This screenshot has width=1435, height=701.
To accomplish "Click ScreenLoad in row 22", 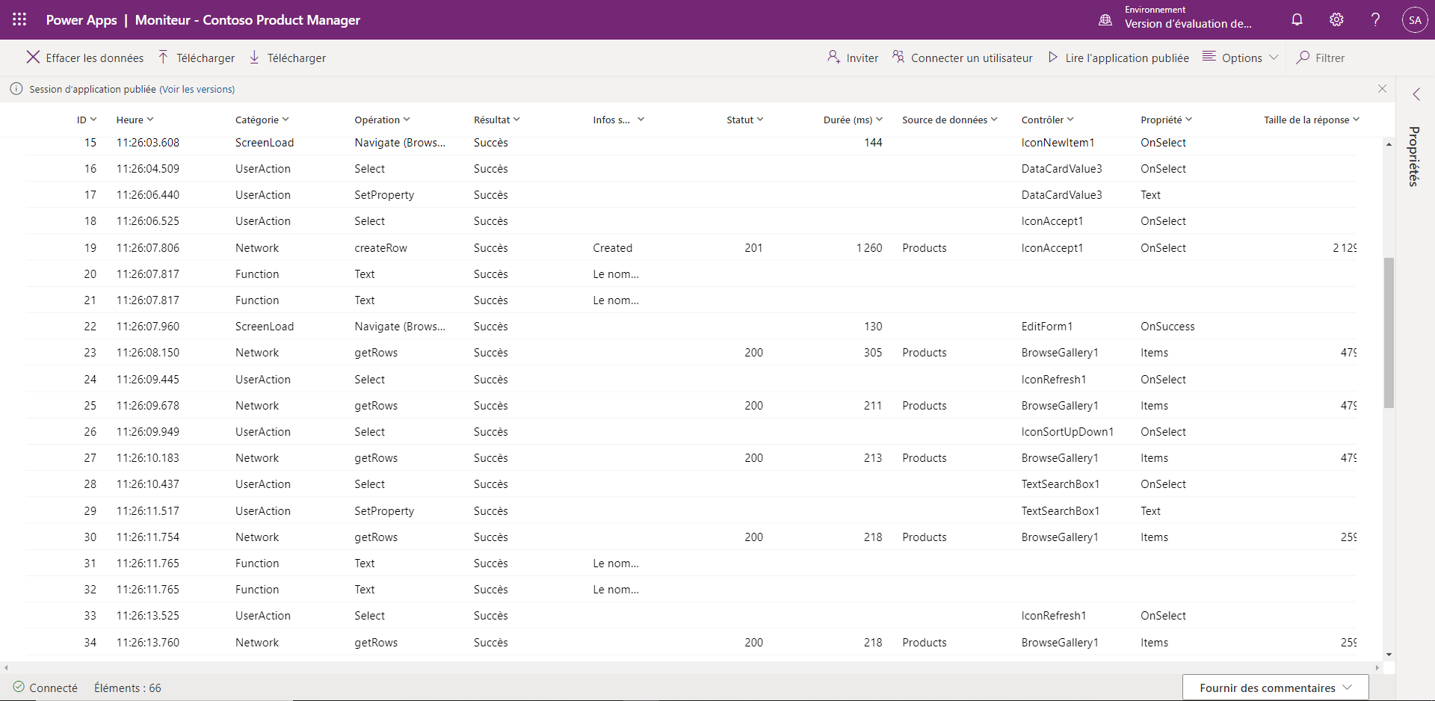I will coord(265,327).
